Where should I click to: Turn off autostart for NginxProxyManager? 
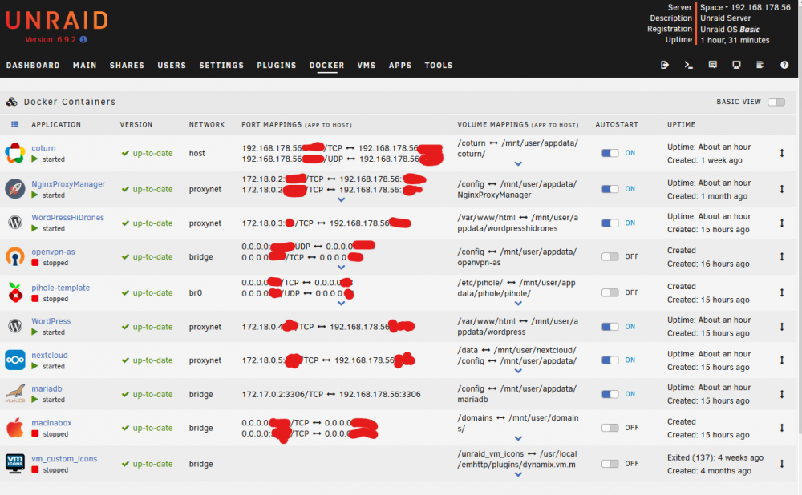coord(610,189)
